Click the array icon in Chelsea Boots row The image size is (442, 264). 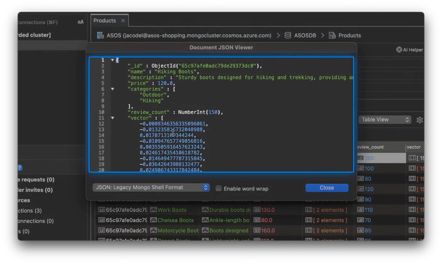point(309,220)
